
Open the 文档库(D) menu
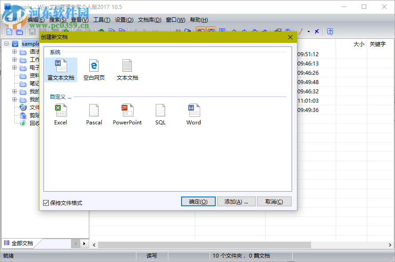[x=150, y=20]
